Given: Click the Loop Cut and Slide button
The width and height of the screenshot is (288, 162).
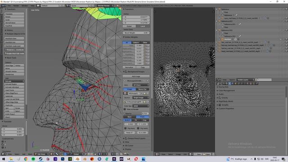Looking at the screenshot, I should [x=14, y=99].
